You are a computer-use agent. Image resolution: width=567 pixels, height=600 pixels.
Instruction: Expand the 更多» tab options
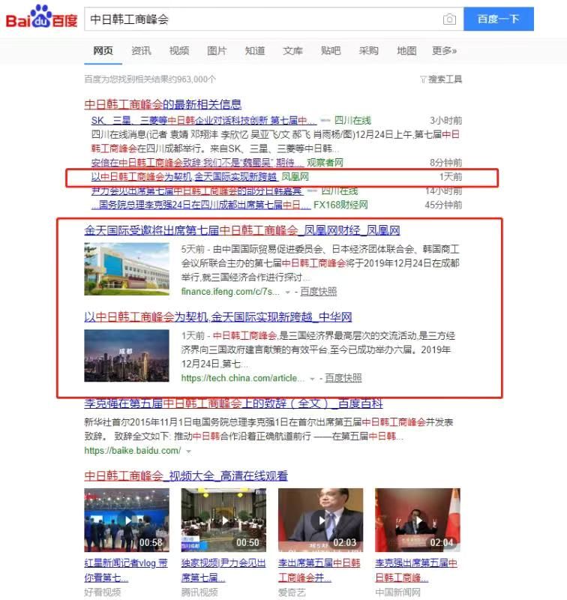(444, 51)
